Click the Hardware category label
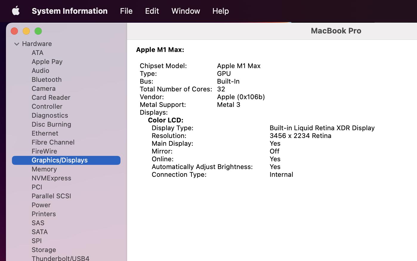This screenshot has width=417, height=261. pyautogui.click(x=37, y=44)
